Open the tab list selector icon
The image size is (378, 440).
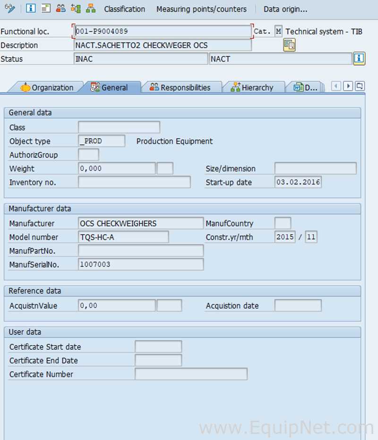(x=360, y=86)
